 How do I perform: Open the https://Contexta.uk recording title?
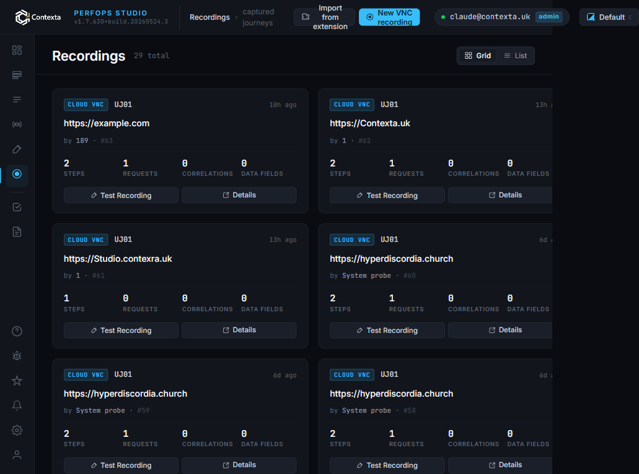[369, 123]
